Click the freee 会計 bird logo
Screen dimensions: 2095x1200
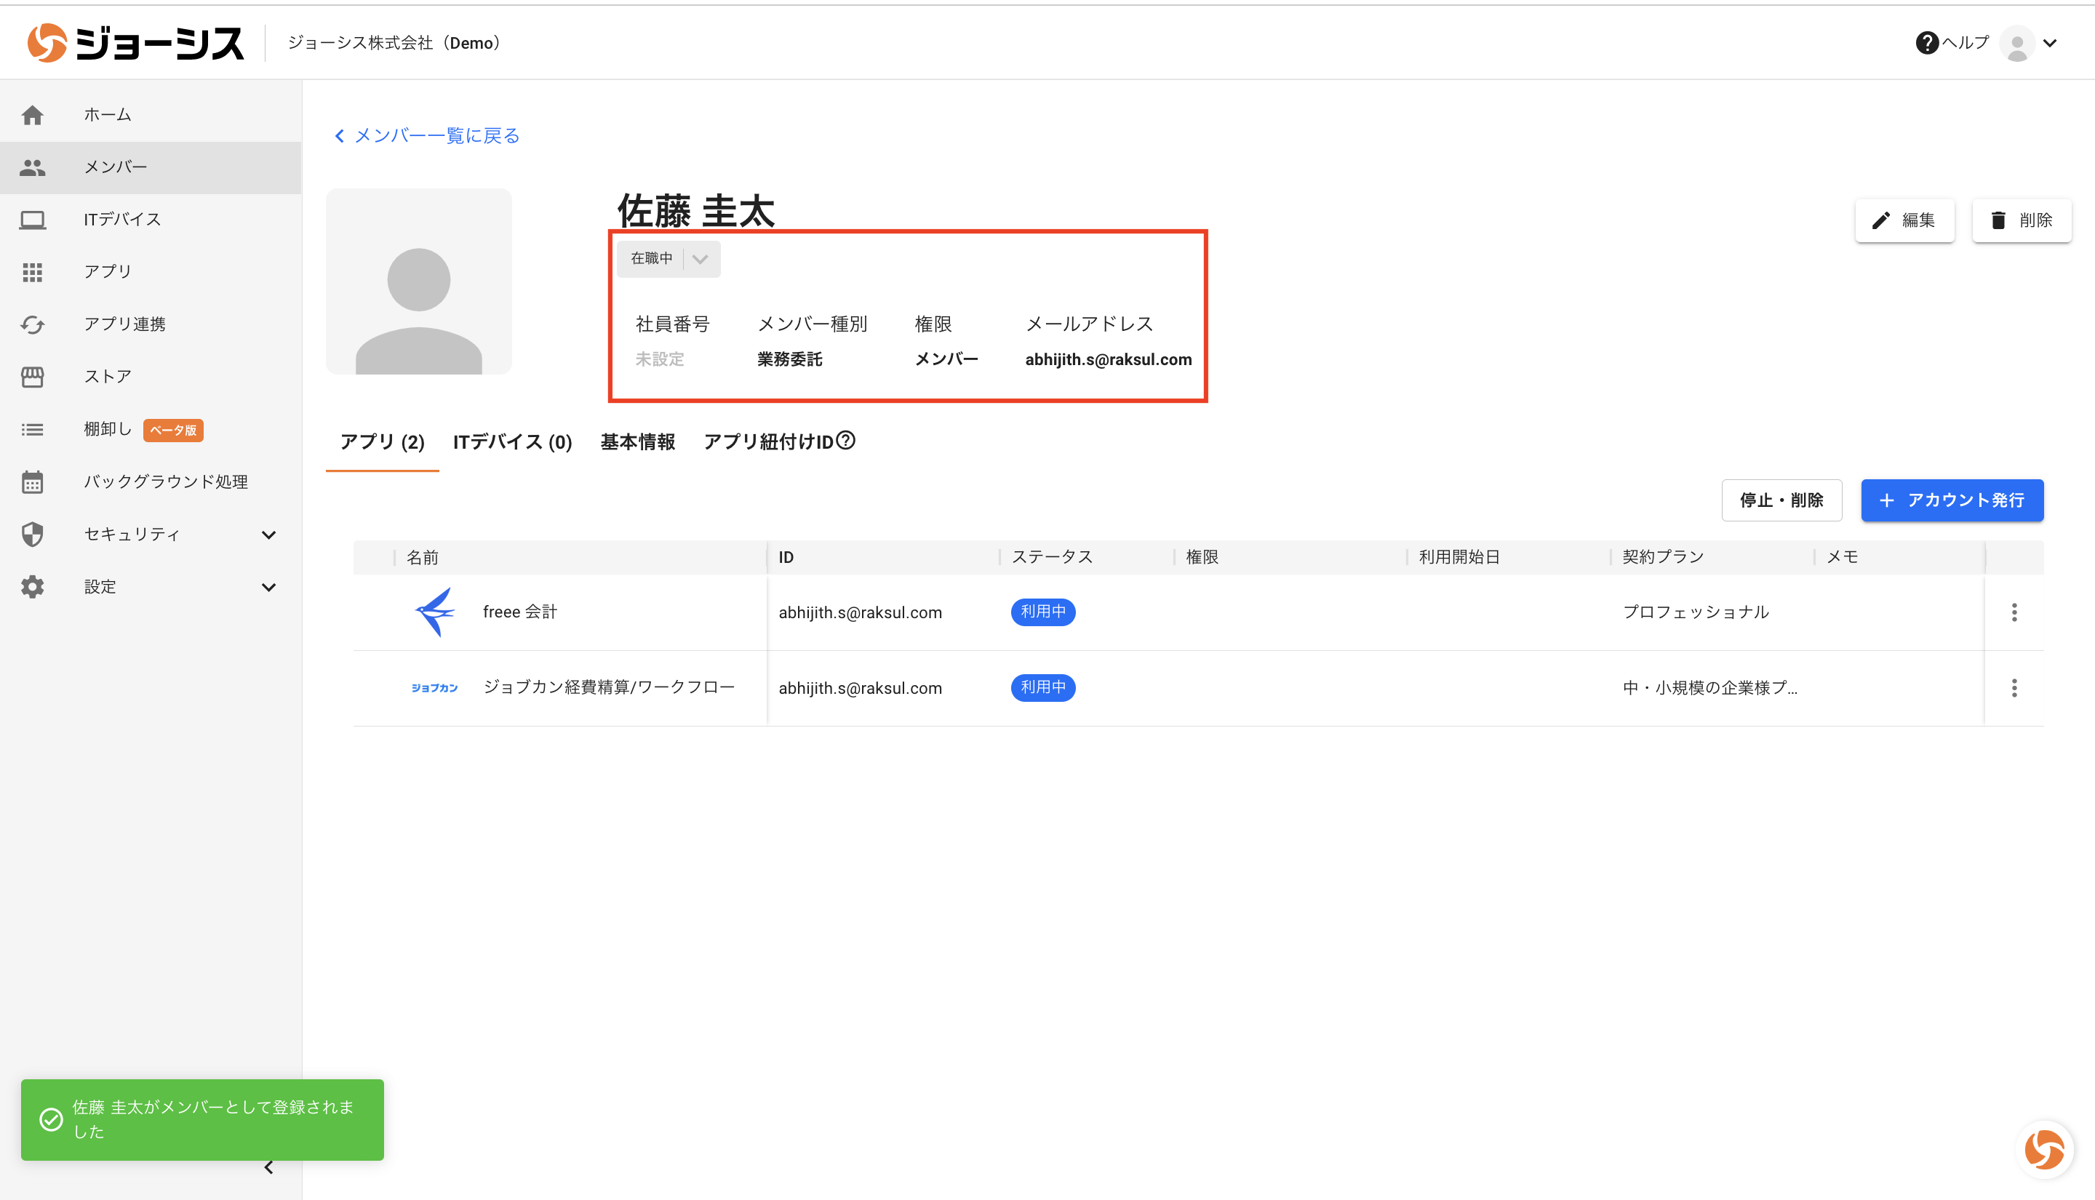(x=434, y=612)
